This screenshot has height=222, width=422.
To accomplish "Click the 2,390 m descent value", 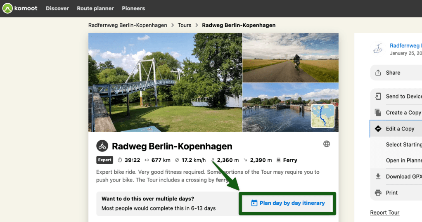I will (261, 160).
